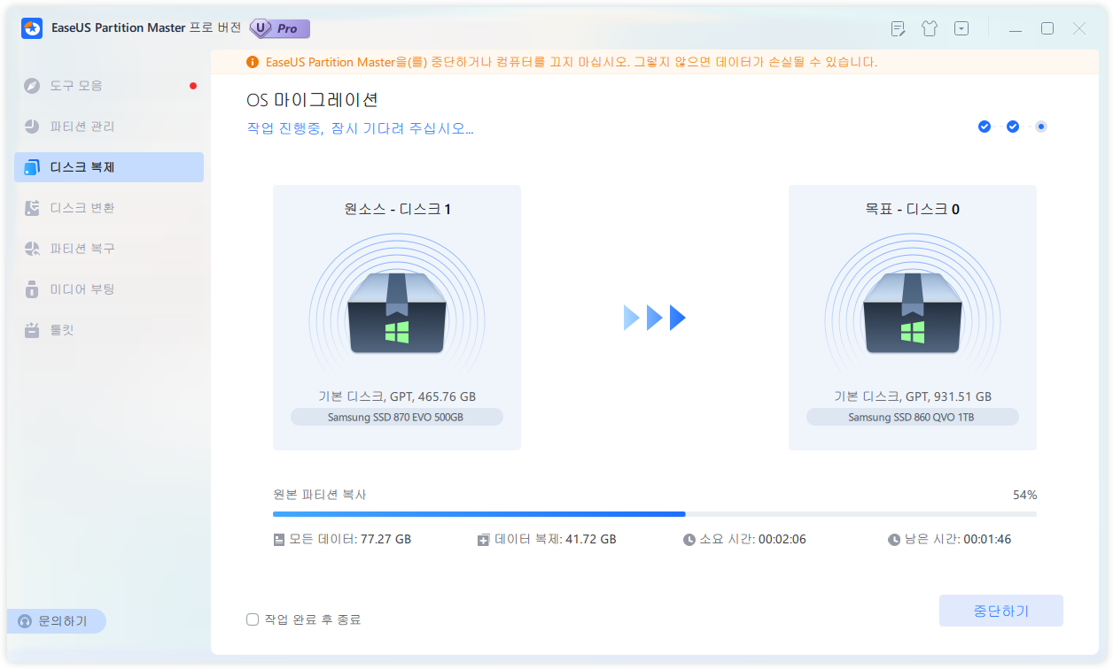Open 미디어 부팅 section
1113x669 pixels.
tap(109, 289)
